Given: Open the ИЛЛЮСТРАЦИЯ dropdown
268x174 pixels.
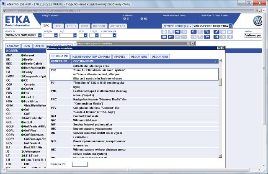Looking at the screenshot, I should (x=114, y=36).
